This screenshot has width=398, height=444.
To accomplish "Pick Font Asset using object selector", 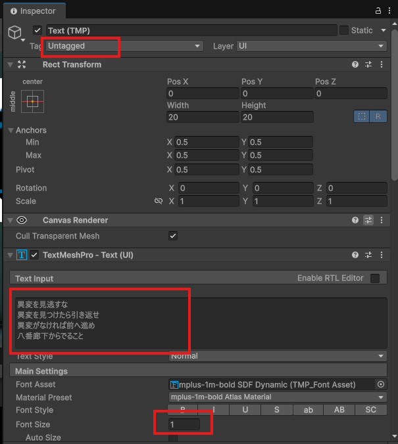I will [380, 384].
